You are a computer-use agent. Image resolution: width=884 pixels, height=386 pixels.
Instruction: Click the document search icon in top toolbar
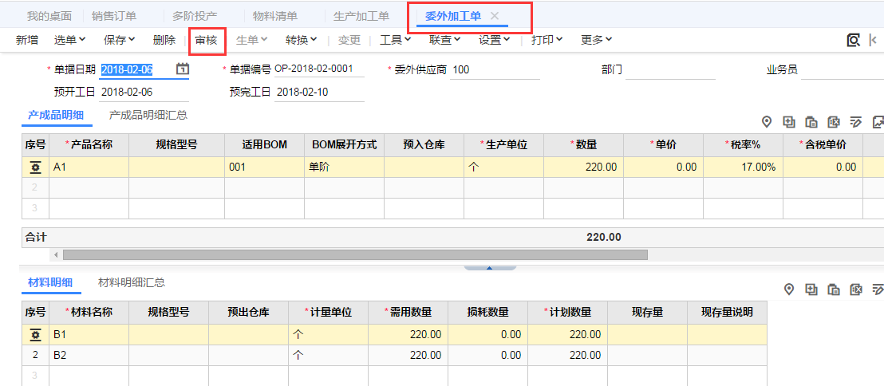pyautogui.click(x=853, y=40)
